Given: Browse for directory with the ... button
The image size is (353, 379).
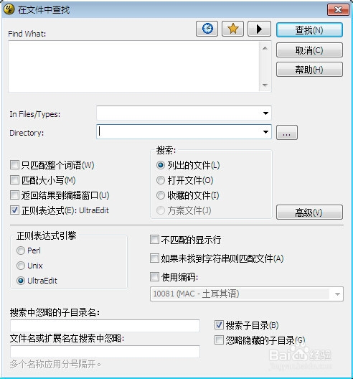Looking at the screenshot, I should 287,133.
